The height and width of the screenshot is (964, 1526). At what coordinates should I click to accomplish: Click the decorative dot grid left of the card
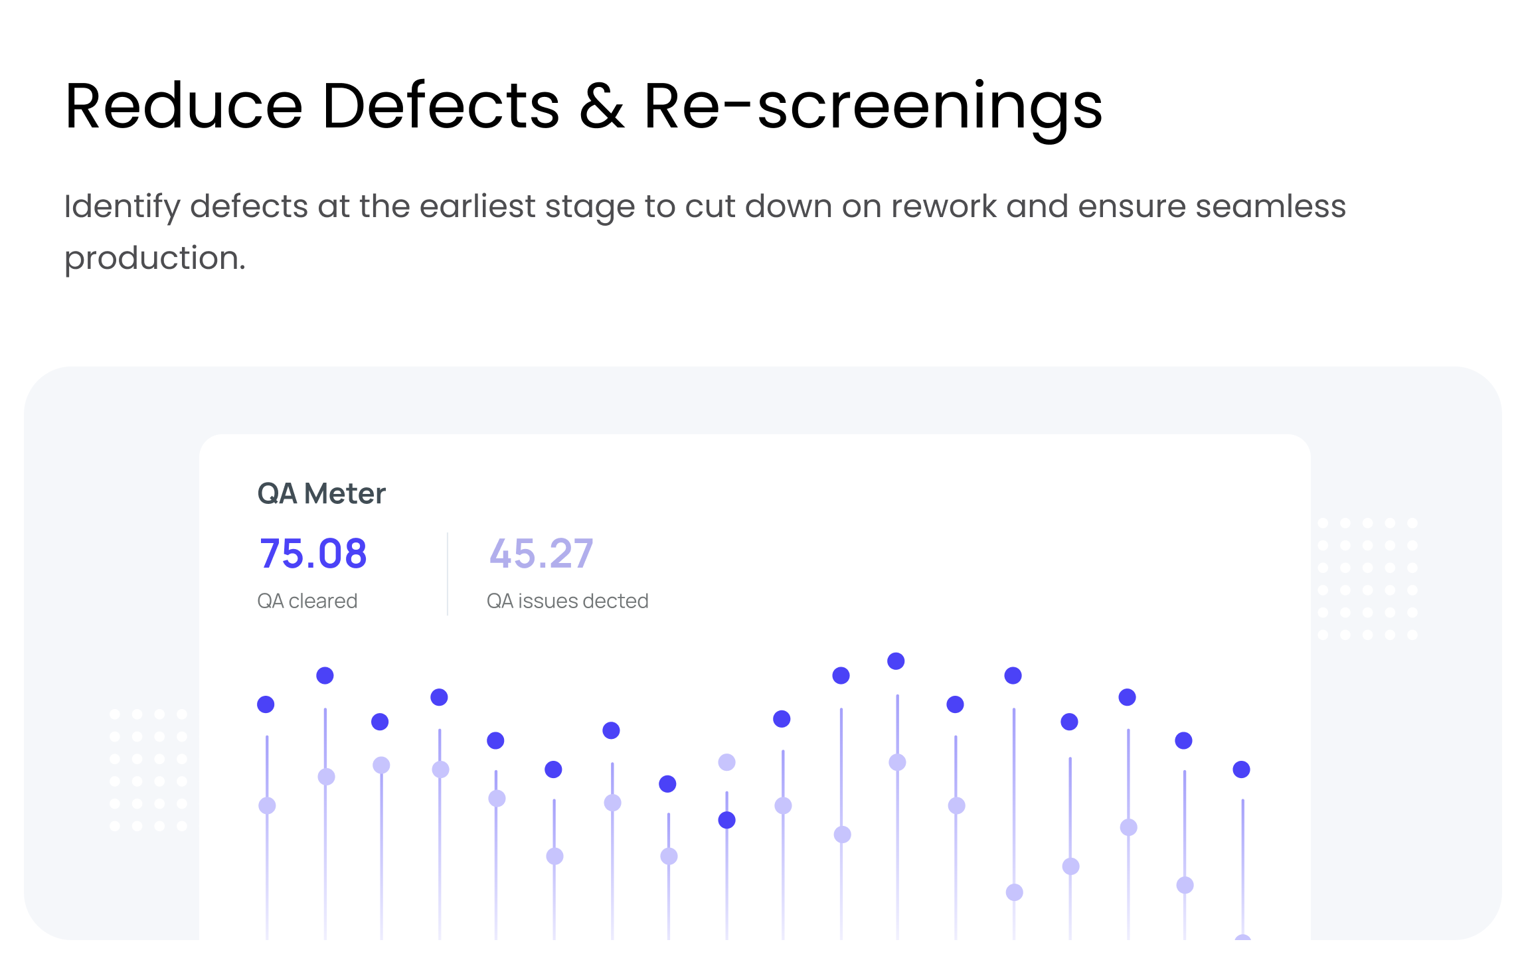(x=148, y=770)
